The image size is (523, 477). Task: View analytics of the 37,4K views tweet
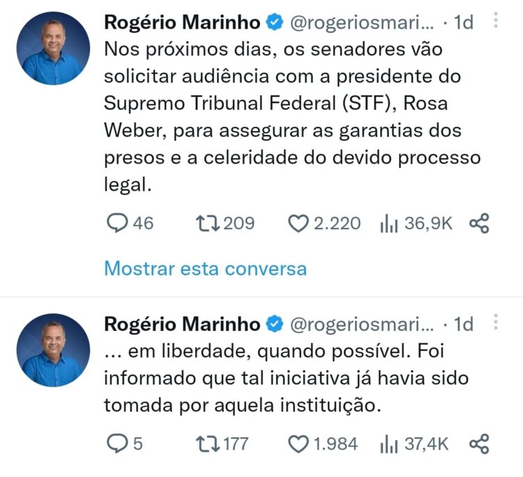tap(388, 444)
